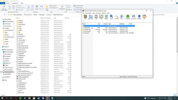
Task: Click Games in the address breadcrumb
Action: (35, 15)
